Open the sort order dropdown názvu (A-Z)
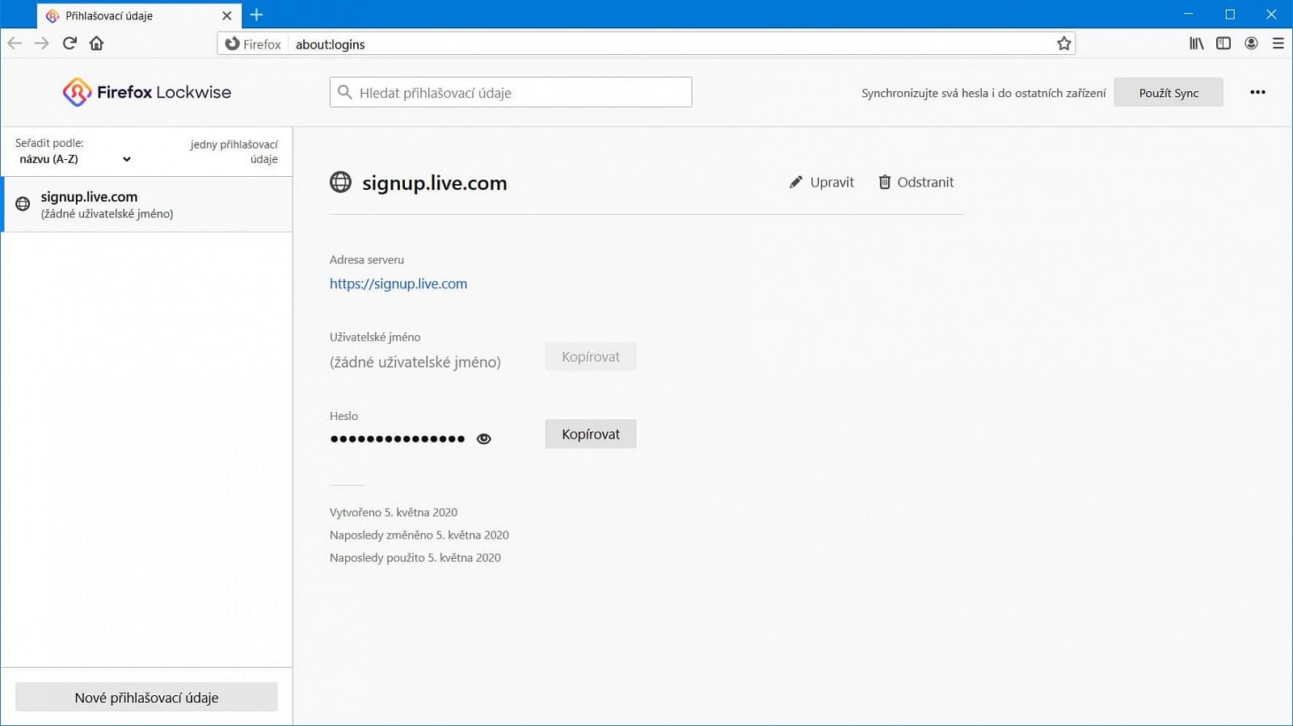Image resolution: width=1293 pixels, height=726 pixels. click(74, 159)
